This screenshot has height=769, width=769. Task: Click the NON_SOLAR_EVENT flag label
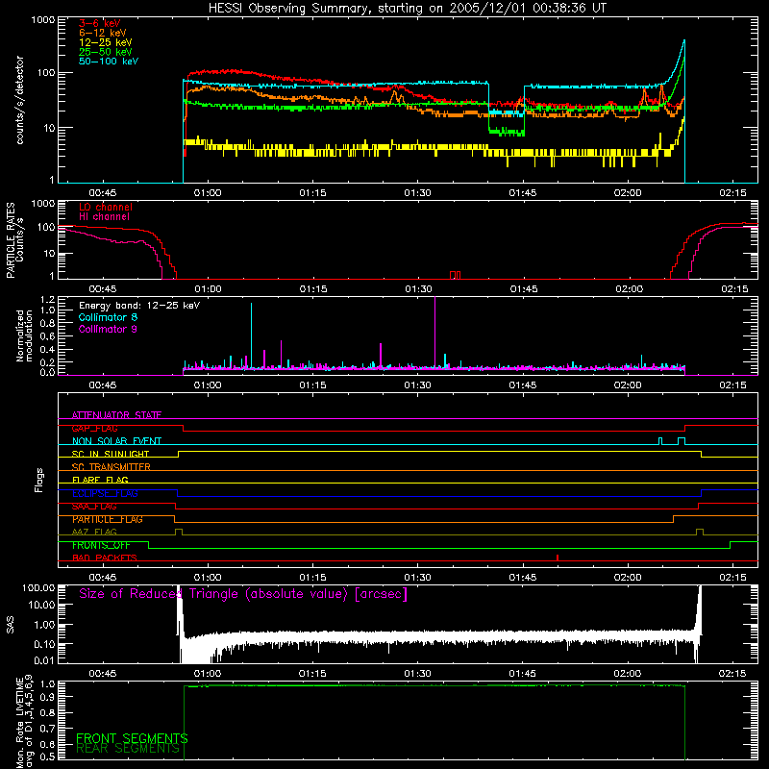(x=116, y=441)
